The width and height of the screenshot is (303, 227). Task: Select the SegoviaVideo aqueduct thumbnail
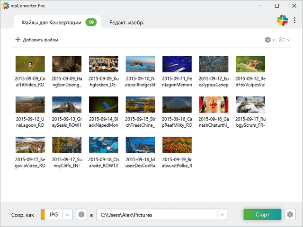(x=30, y=145)
